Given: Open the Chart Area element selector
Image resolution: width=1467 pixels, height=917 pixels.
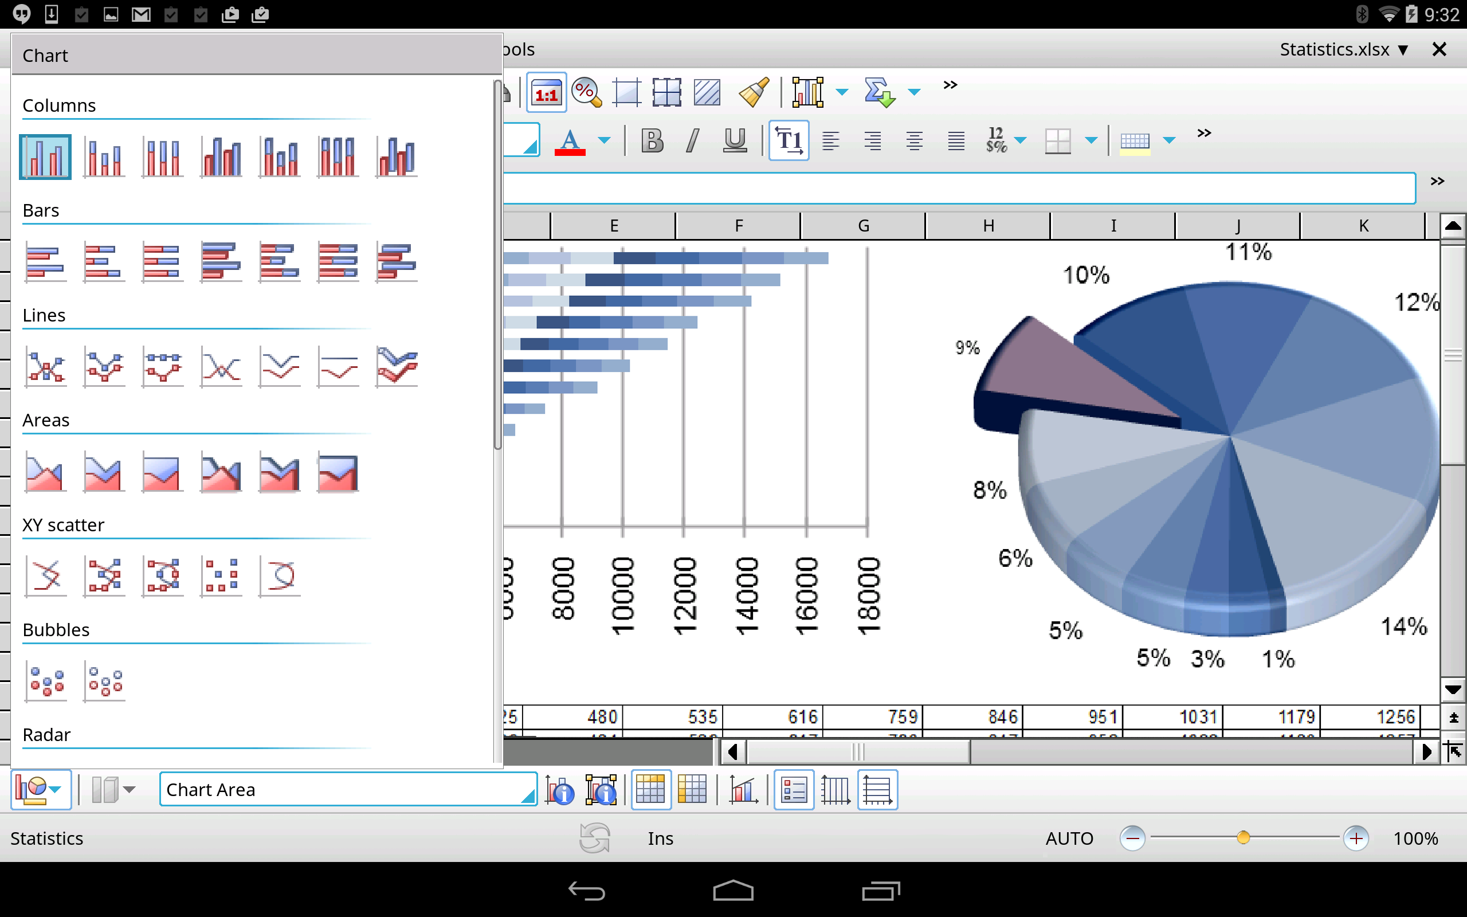Looking at the screenshot, I should (x=348, y=790).
